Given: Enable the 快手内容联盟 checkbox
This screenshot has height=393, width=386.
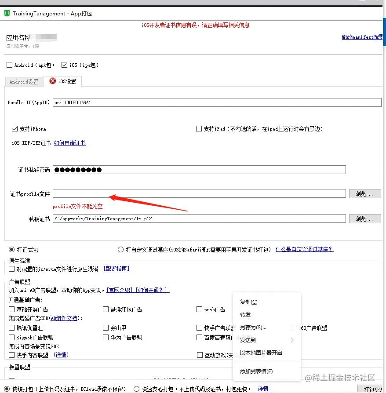Looking at the screenshot, I should (11, 355).
